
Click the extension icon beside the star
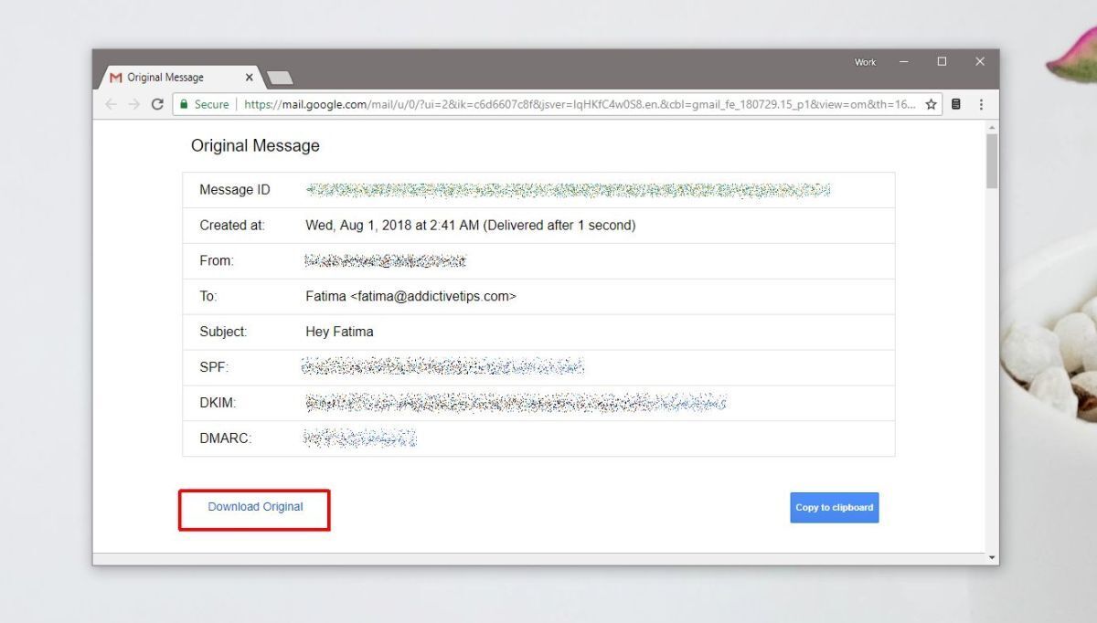tap(956, 104)
